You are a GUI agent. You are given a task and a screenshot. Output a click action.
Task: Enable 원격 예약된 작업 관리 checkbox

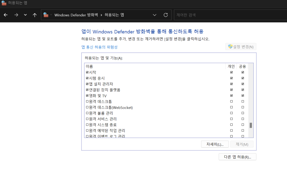click(87, 131)
